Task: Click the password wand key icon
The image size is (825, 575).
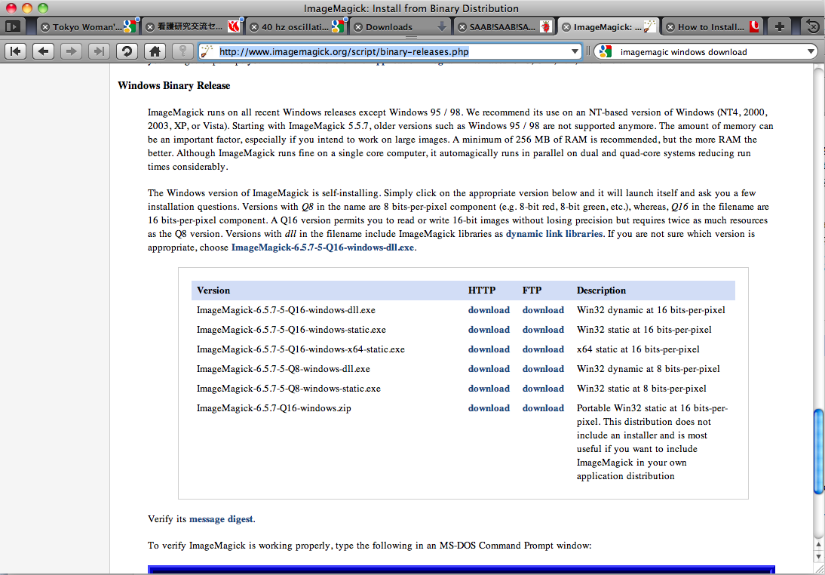Action: (x=182, y=51)
